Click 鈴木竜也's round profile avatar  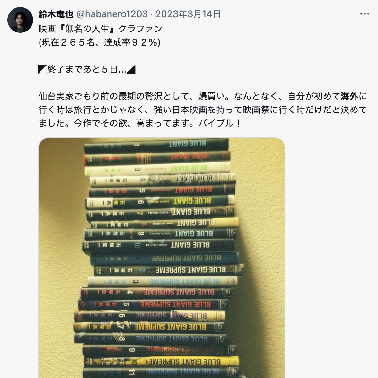point(20,20)
